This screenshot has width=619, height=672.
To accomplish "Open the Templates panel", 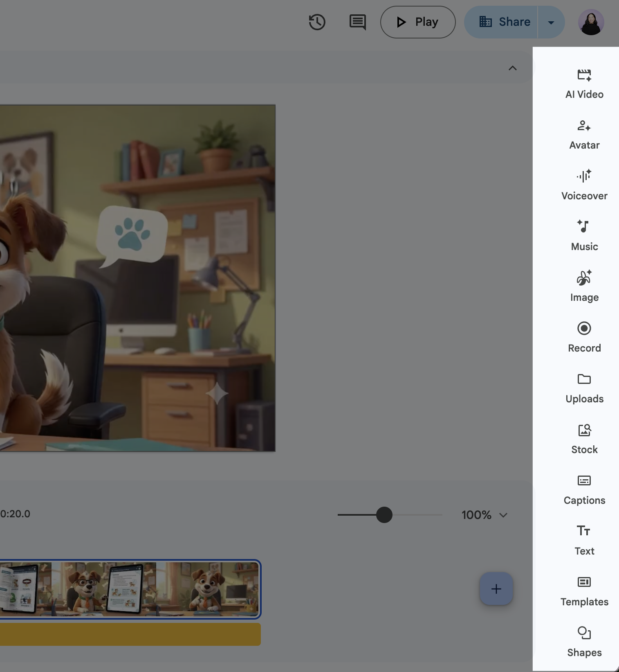I will pos(584,591).
